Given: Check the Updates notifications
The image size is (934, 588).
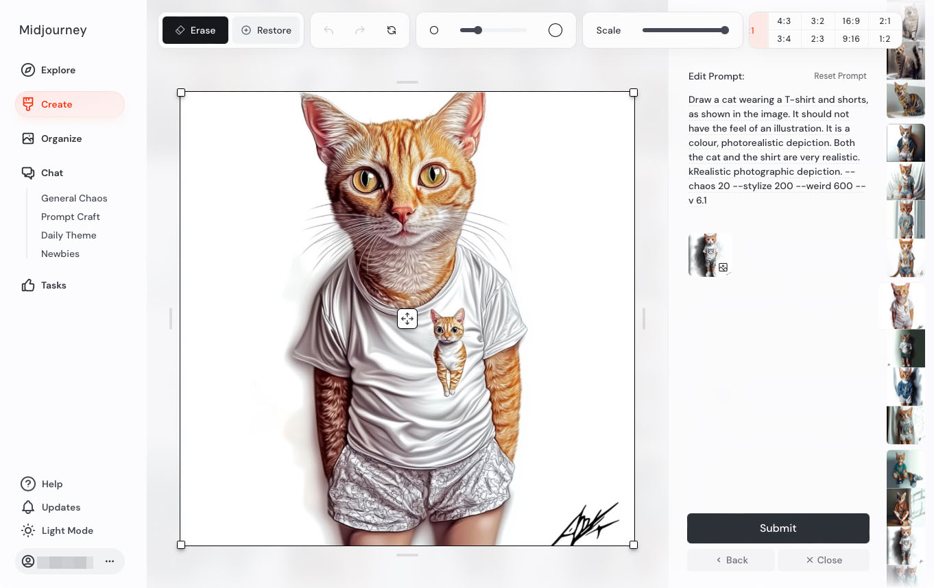Looking at the screenshot, I should coord(51,507).
